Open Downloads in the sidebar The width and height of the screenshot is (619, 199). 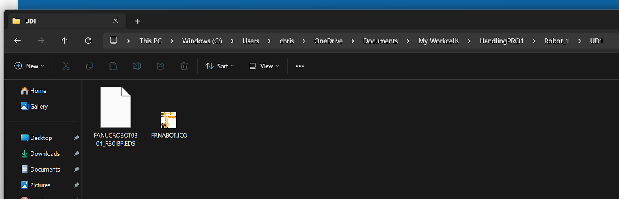(40, 154)
